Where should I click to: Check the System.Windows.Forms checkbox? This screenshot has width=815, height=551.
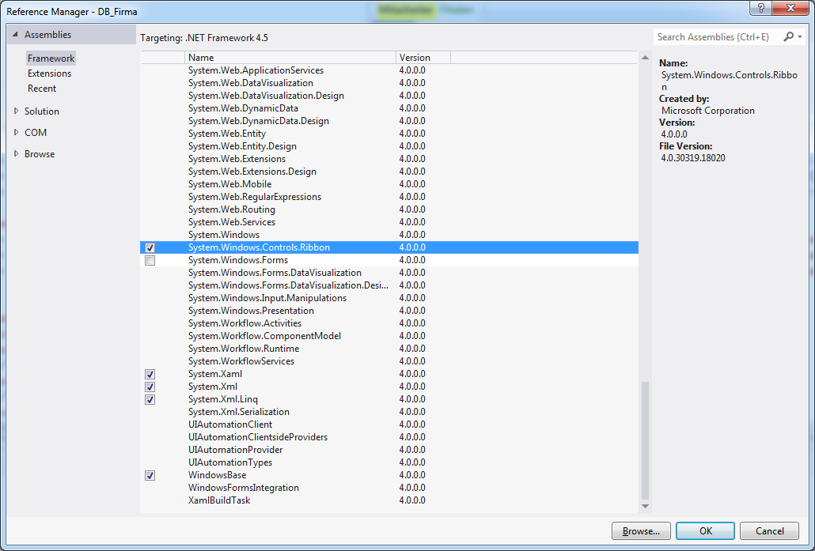point(150,260)
